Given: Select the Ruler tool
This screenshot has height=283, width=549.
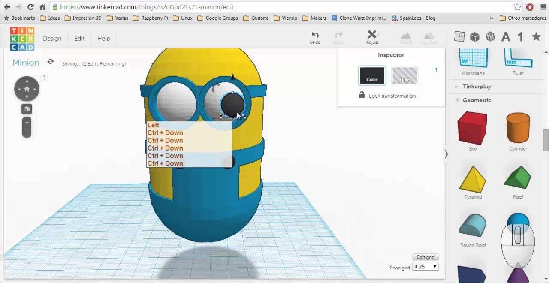Looking at the screenshot, I should pyautogui.click(x=518, y=60).
